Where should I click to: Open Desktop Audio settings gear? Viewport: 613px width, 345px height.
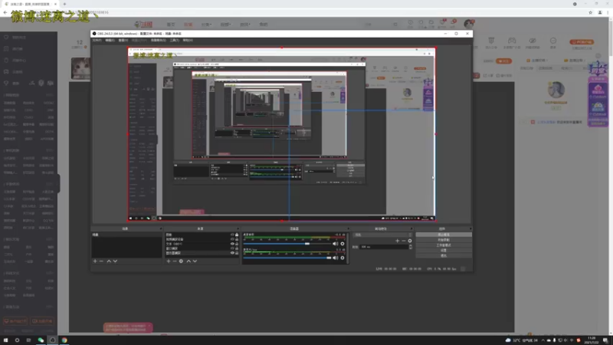coord(343,244)
